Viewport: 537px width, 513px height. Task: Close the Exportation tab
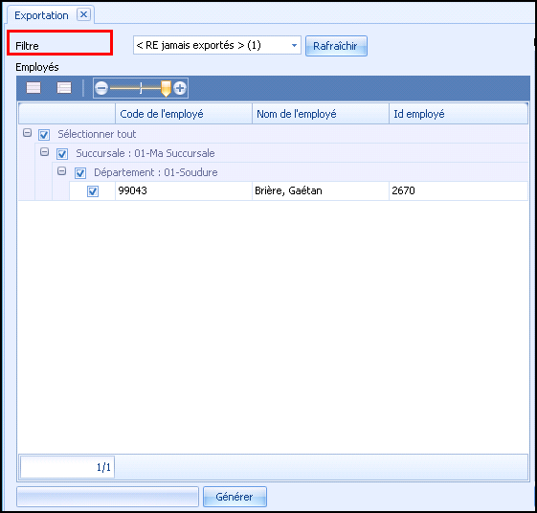[83, 14]
